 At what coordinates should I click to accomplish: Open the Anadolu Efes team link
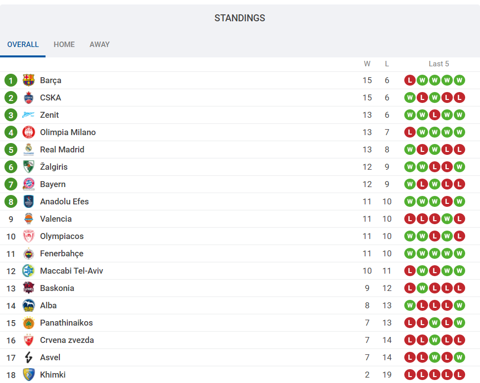coord(64,201)
